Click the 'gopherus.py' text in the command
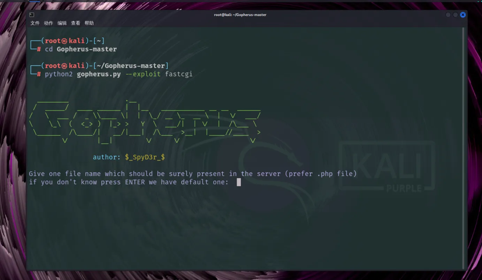The image size is (482, 280). (x=99, y=74)
